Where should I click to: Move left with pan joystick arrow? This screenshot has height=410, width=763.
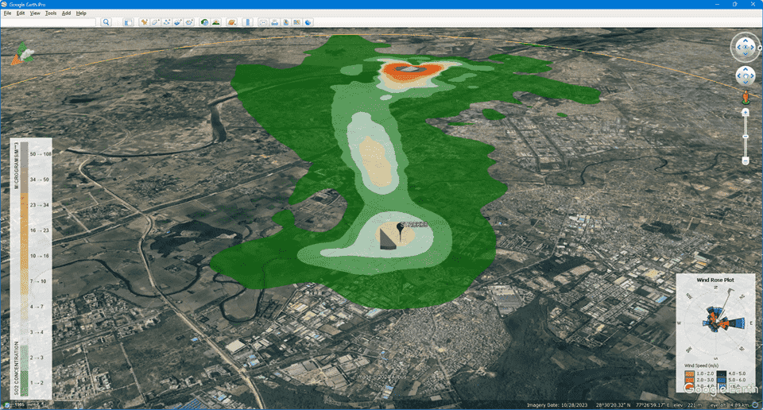click(x=739, y=76)
